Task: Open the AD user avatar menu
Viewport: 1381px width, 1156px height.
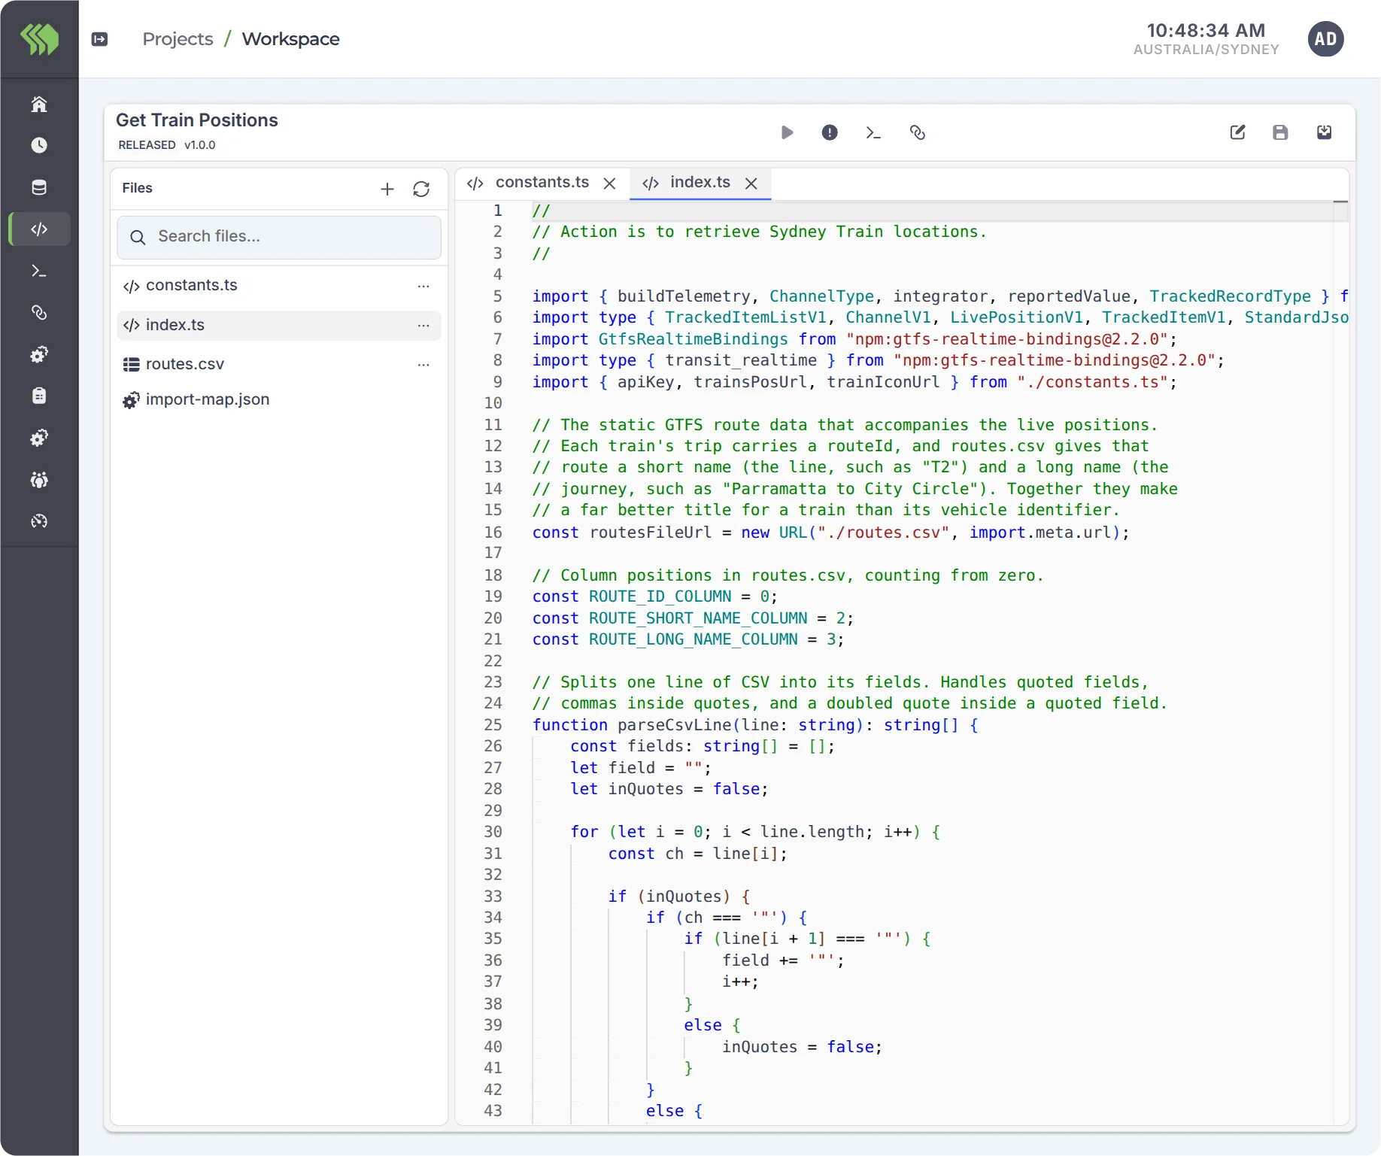Action: pyautogui.click(x=1325, y=39)
